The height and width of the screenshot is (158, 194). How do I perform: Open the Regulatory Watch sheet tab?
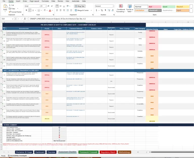[x=108, y=152]
